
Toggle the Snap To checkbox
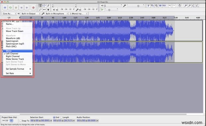pyautogui.click(x=20, y=121)
